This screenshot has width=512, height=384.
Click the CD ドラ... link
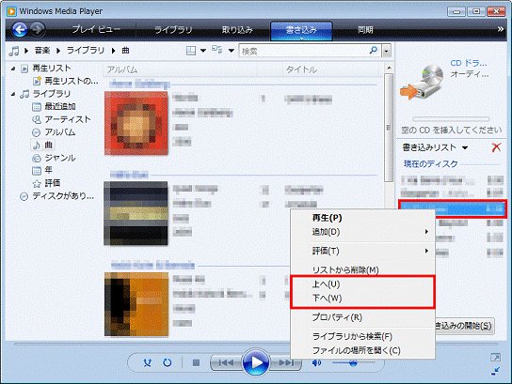coord(469,63)
